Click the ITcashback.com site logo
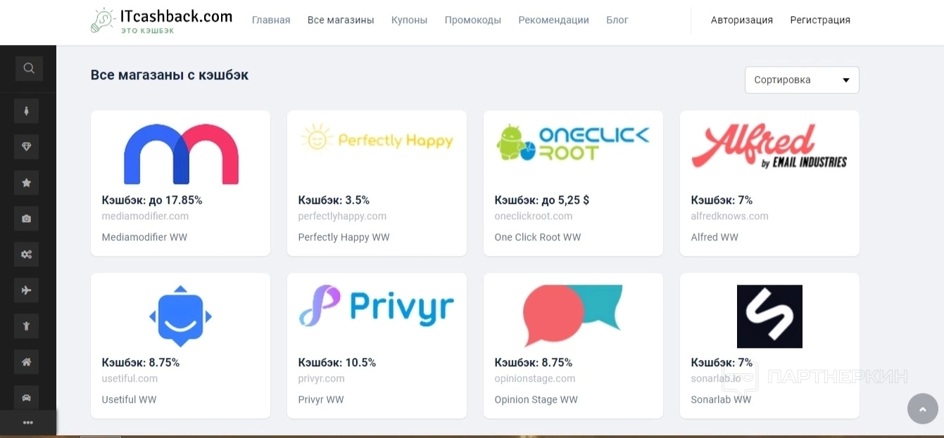944x438 pixels. click(x=162, y=20)
